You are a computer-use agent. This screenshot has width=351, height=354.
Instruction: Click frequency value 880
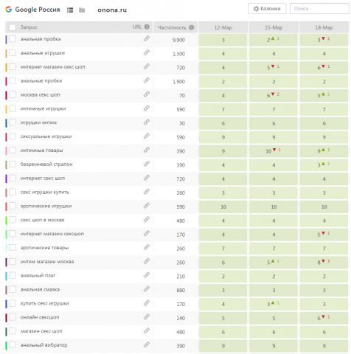click(x=181, y=290)
